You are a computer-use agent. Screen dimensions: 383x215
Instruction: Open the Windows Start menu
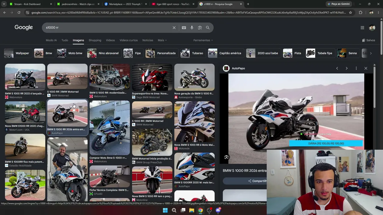coord(165,210)
